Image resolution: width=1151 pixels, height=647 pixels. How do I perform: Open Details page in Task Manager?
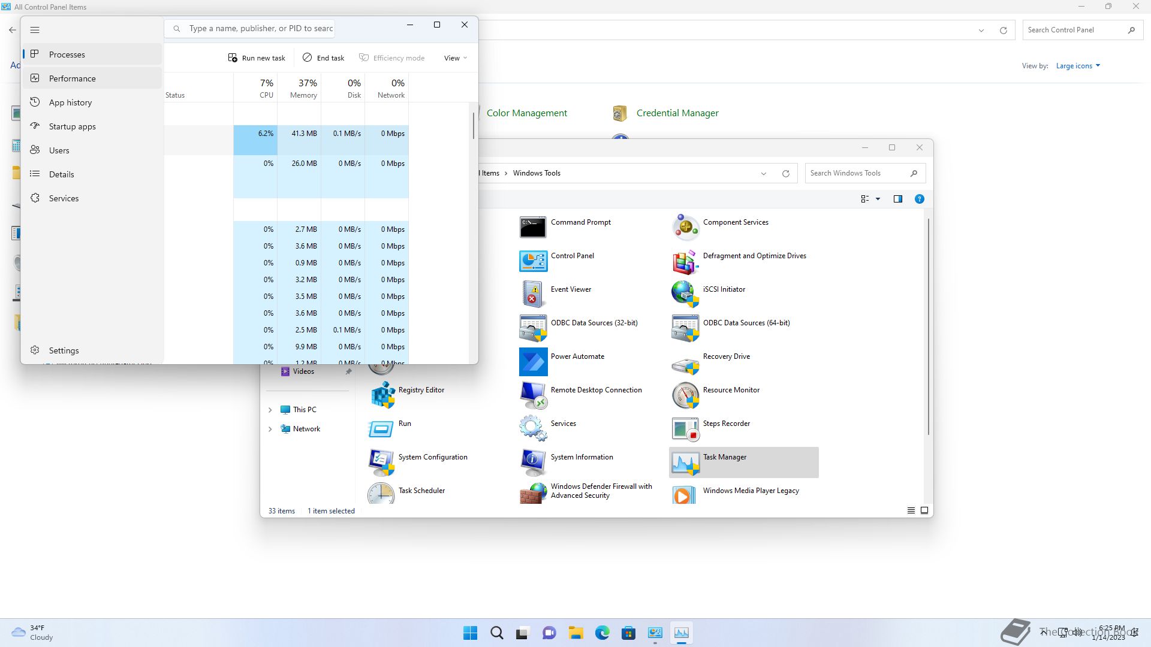(92, 174)
